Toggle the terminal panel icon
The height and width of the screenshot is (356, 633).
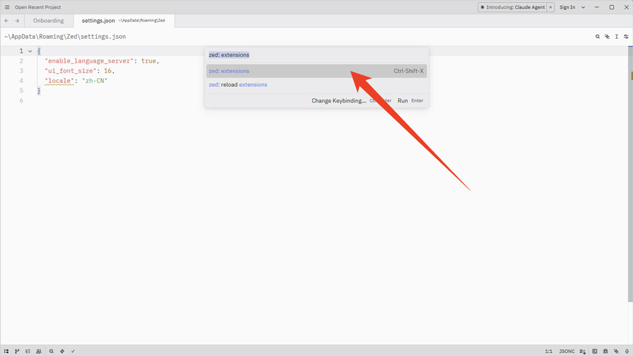click(595, 351)
